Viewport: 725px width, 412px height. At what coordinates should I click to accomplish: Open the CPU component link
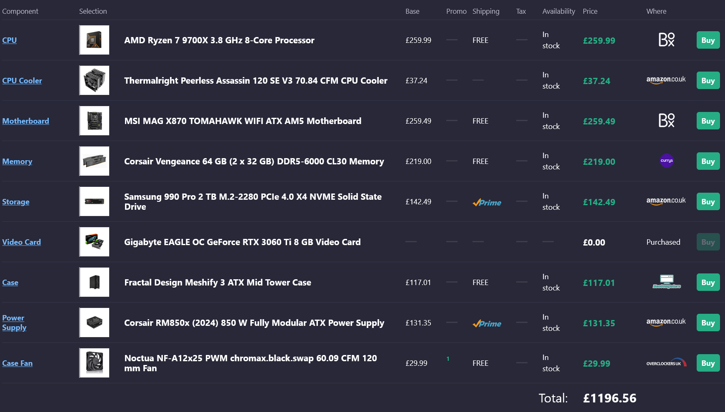[10, 40]
